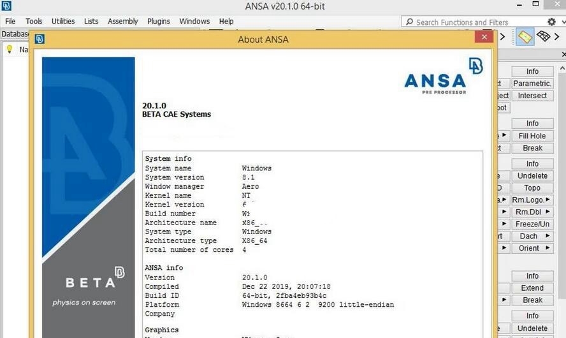Click the Break button below Extend

(532, 300)
